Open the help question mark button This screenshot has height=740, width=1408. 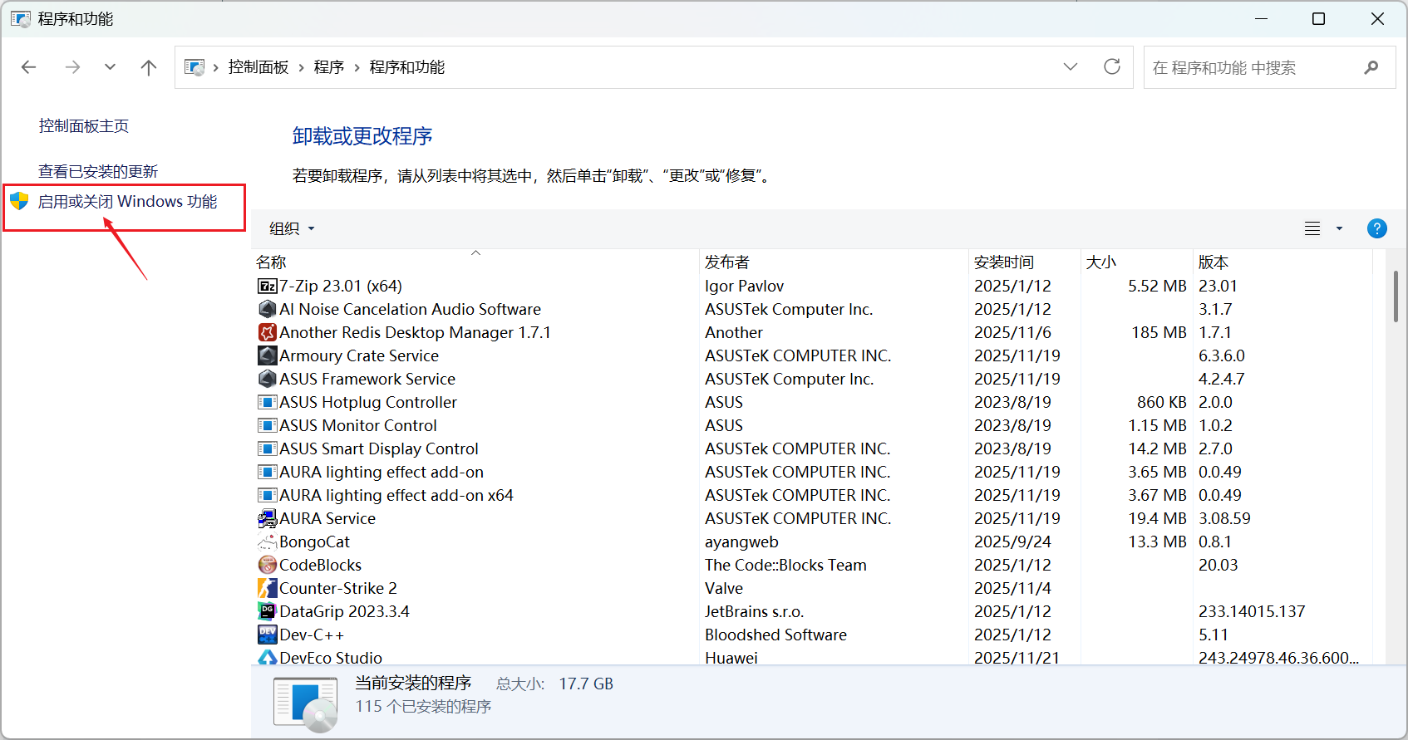(x=1376, y=228)
